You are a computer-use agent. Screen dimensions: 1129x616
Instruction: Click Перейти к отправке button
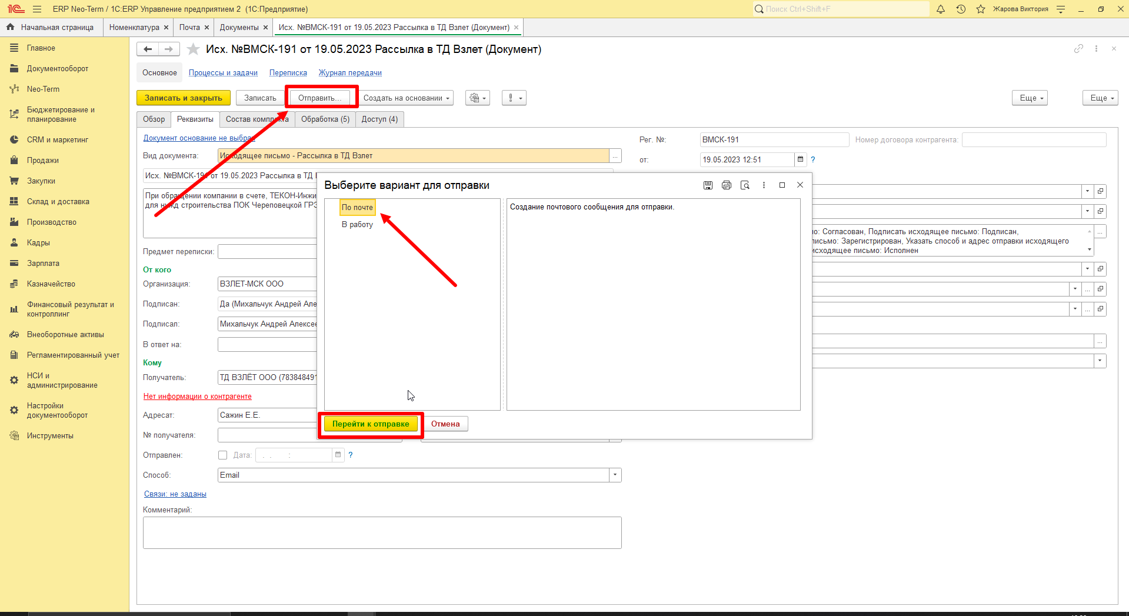(371, 424)
